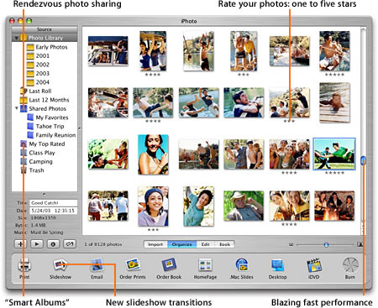Click the thumbnail size slider knob
Image resolution: width=378 pixels, height=308 pixels.
coord(326,245)
